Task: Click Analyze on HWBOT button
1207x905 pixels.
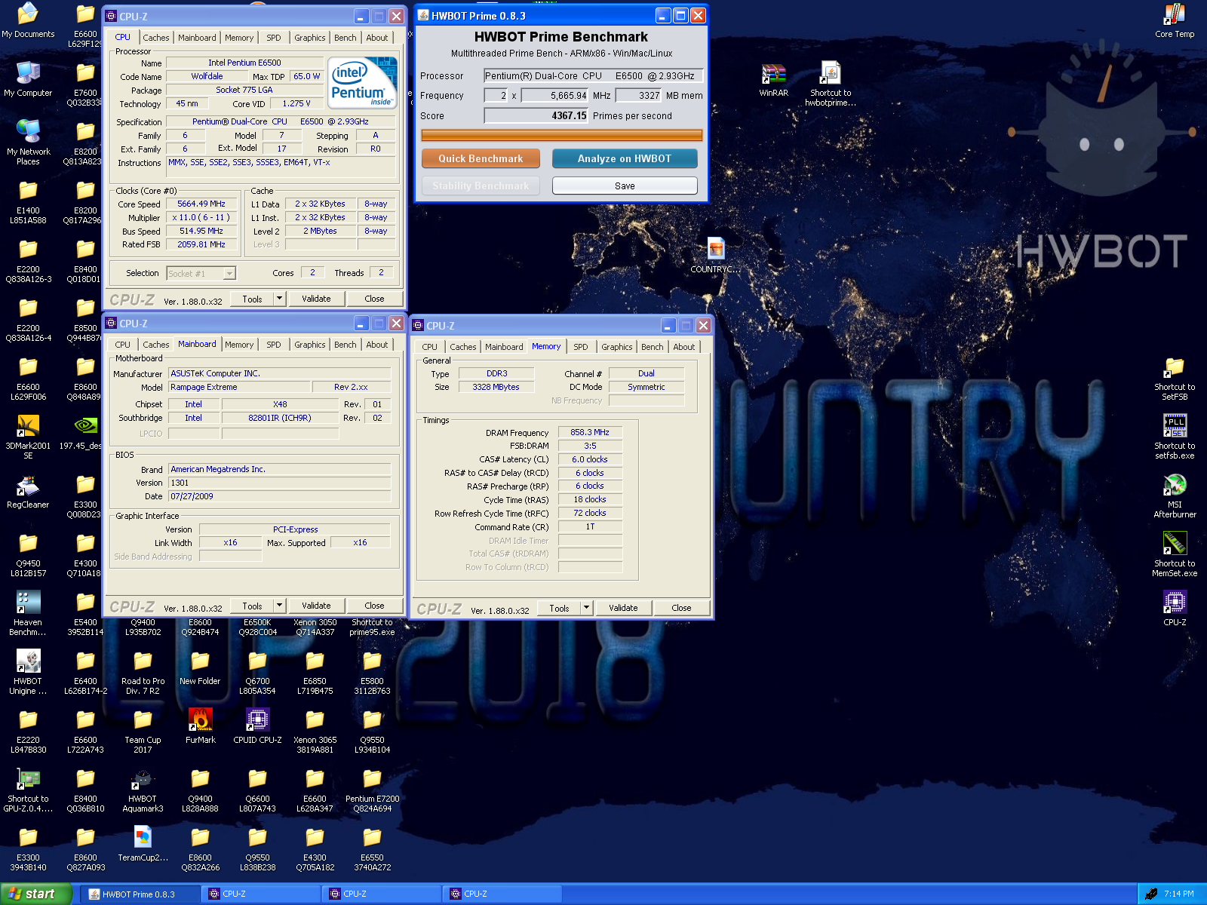Action: [625, 158]
